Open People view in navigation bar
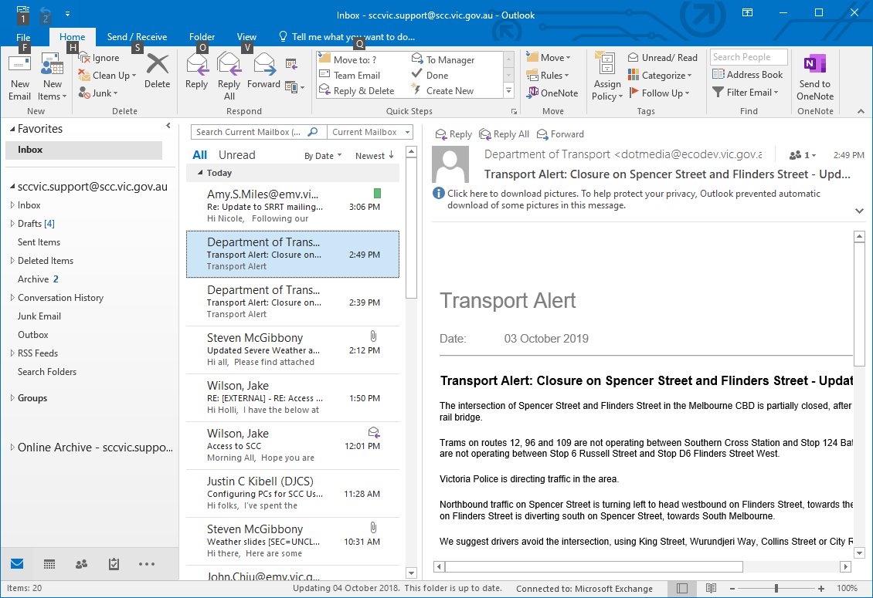The height and width of the screenshot is (598, 873). click(81, 564)
